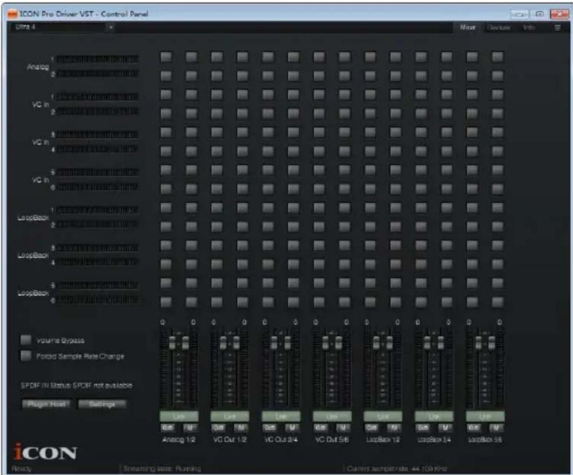This screenshot has width=573, height=475.
Task: Route Analog 2 to Analog 1/2 right output
Action: pyautogui.click(x=191, y=76)
